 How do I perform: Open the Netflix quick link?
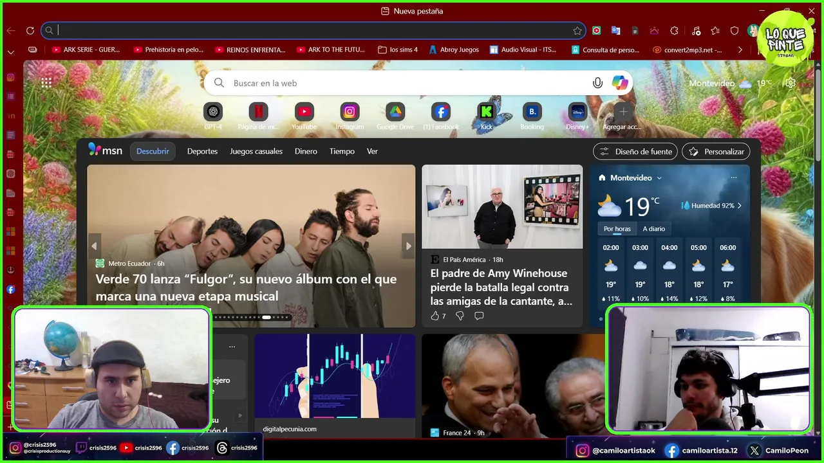258,112
